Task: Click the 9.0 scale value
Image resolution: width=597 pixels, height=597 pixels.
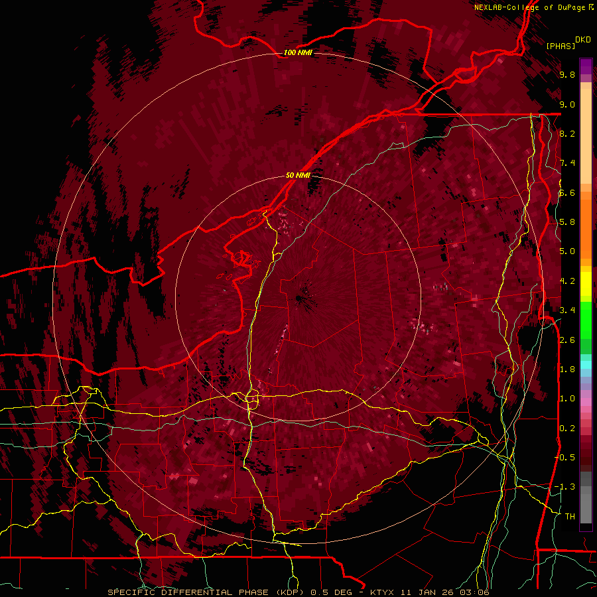Action: [x=567, y=104]
